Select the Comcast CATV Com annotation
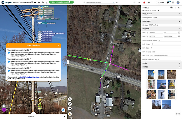Viewport: 182px width, 119px height. click(45, 32)
